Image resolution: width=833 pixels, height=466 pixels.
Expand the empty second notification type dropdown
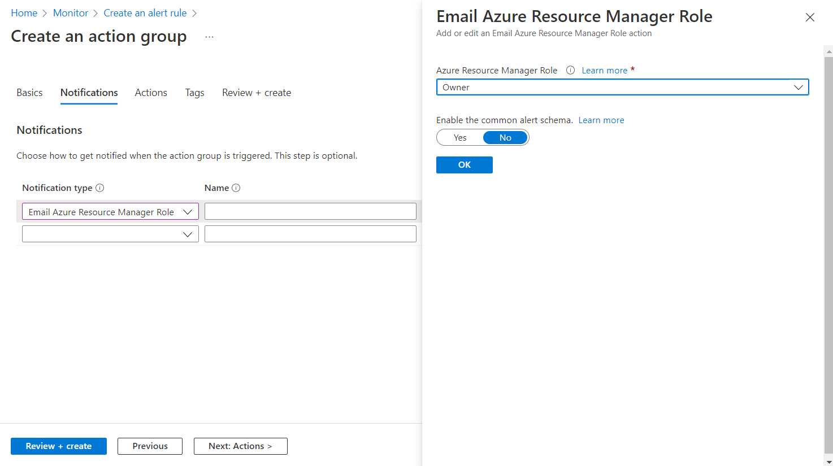[110, 234]
